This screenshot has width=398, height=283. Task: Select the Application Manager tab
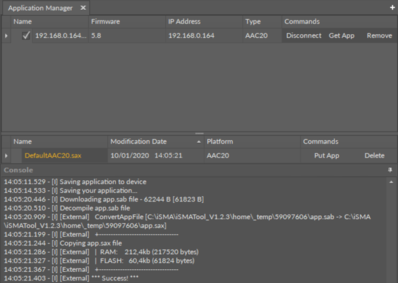point(39,8)
